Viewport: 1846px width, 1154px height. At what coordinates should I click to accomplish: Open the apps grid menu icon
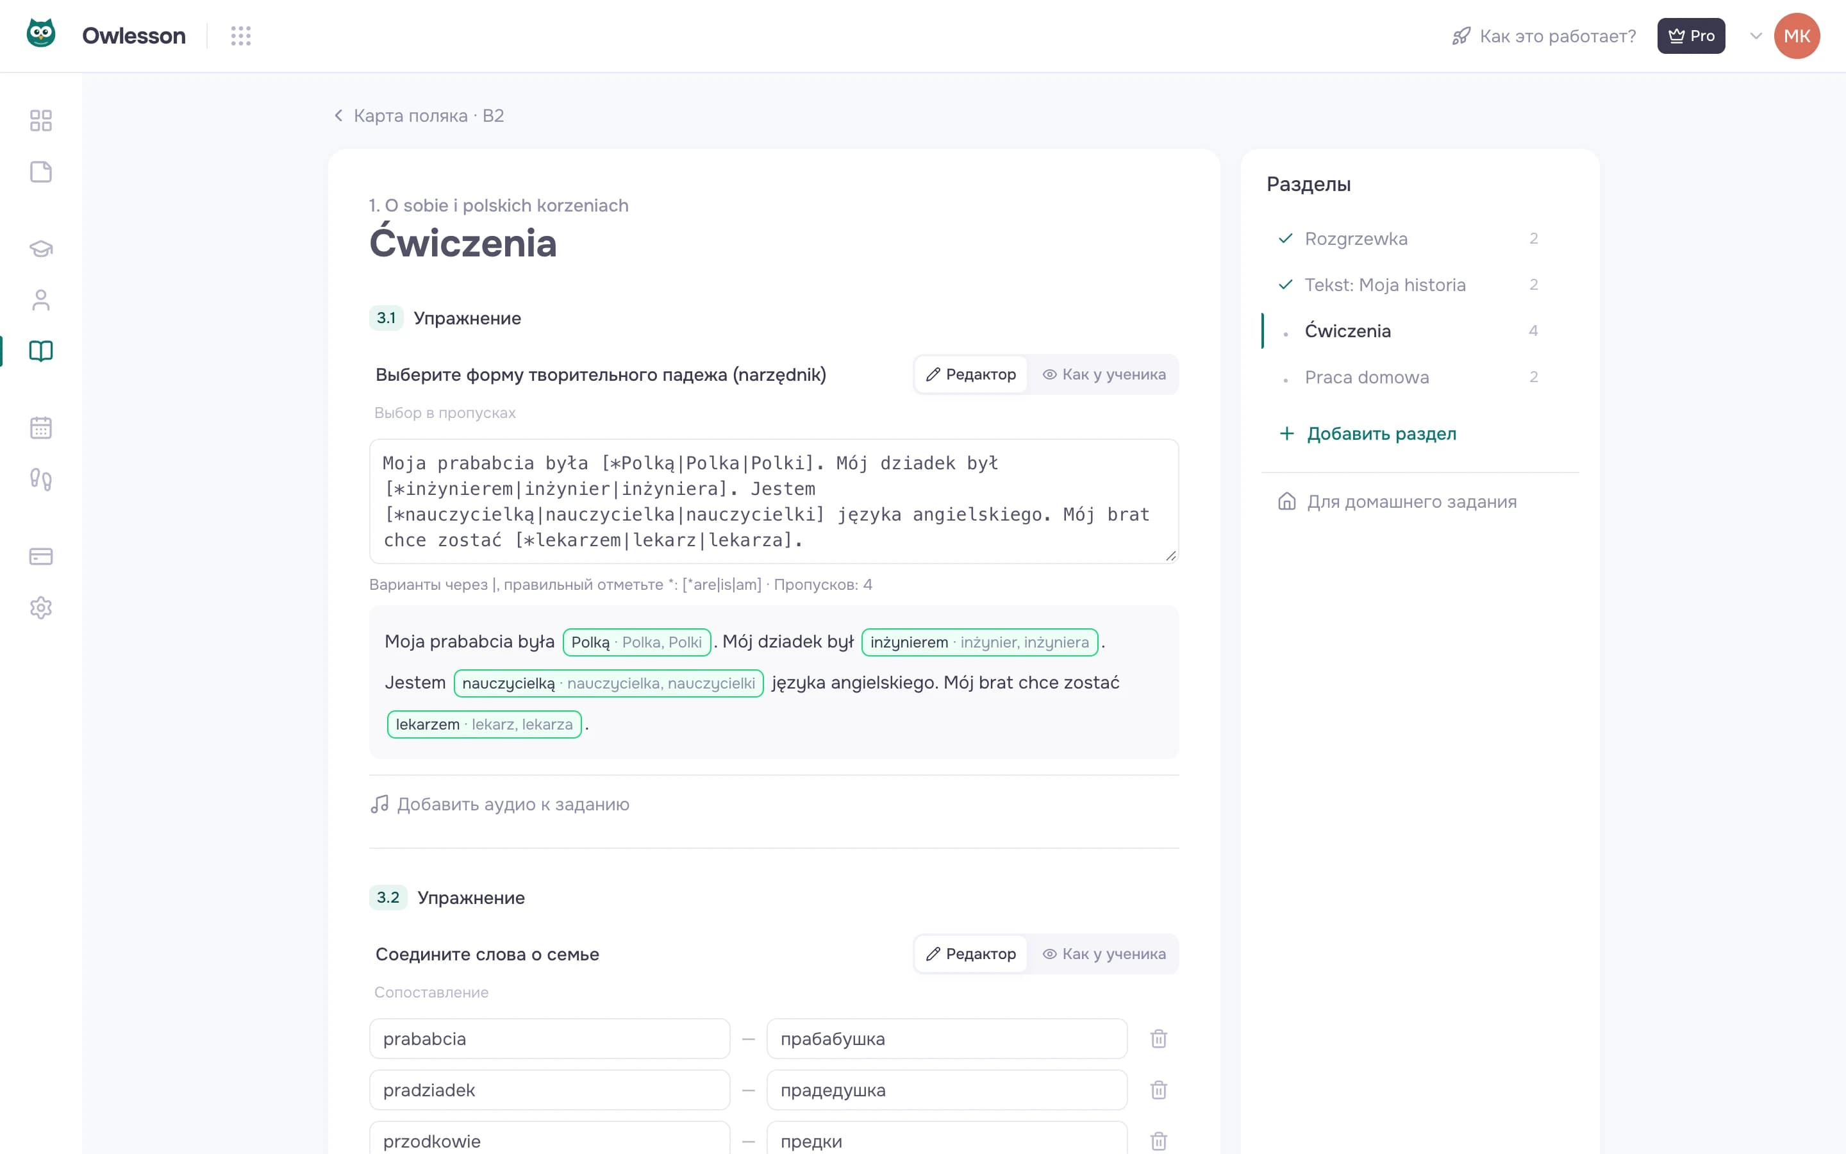[241, 36]
